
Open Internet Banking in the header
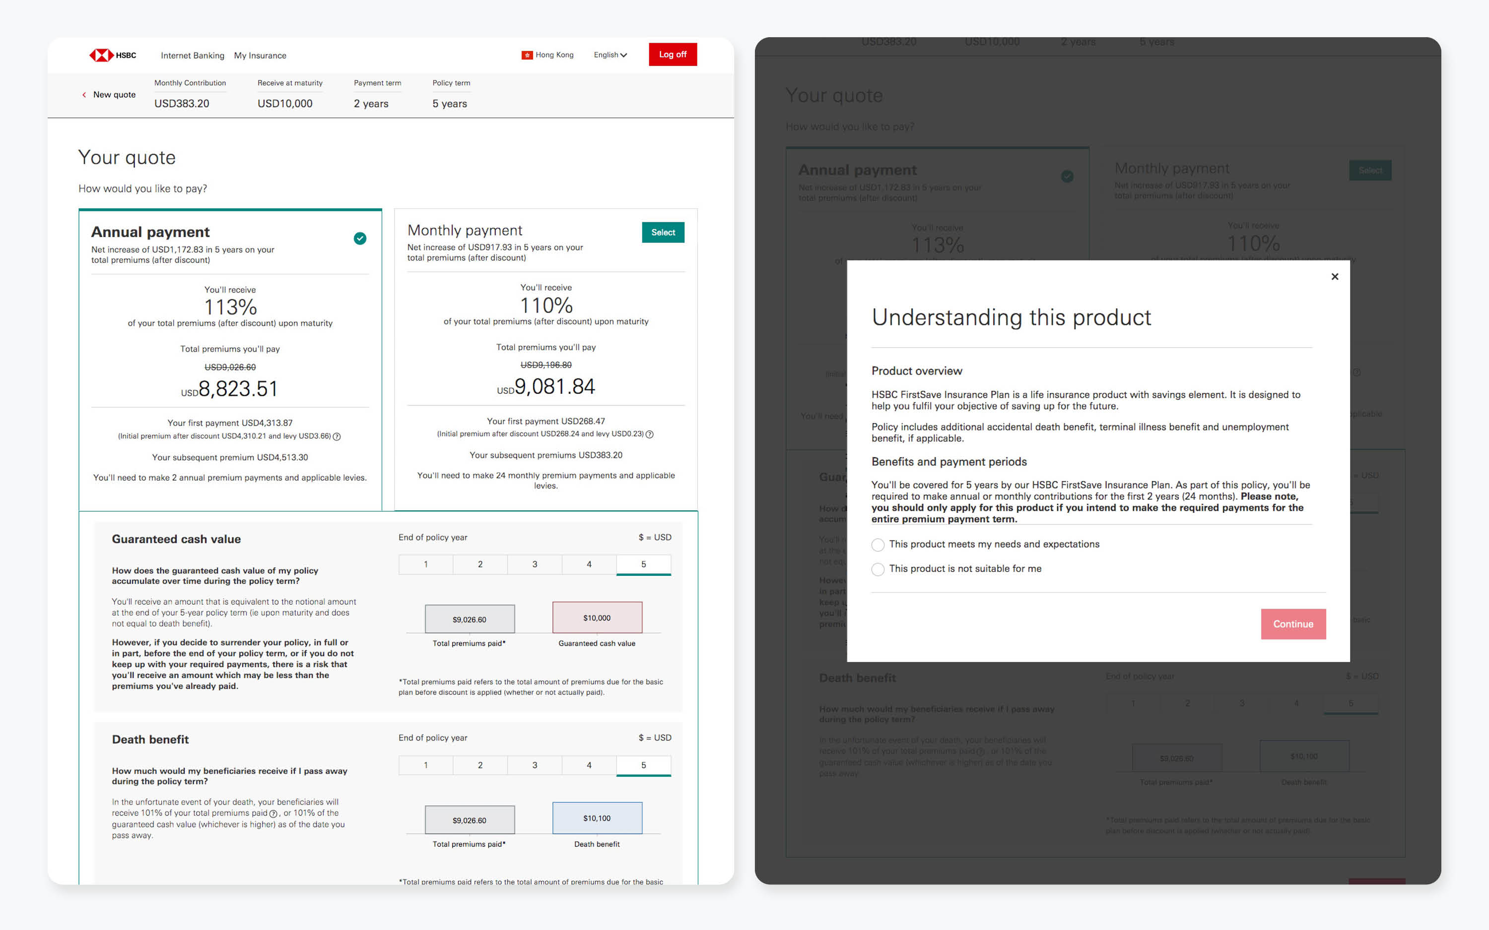click(x=193, y=56)
